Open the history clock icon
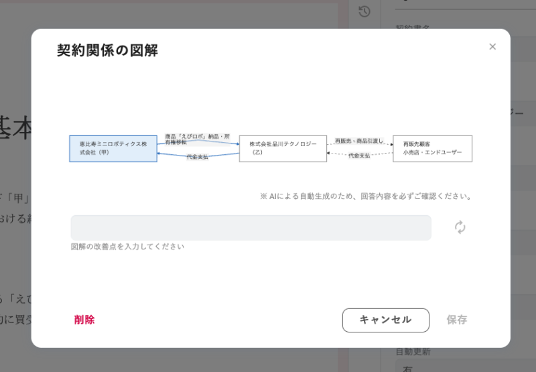The width and height of the screenshot is (536, 372). (364, 11)
